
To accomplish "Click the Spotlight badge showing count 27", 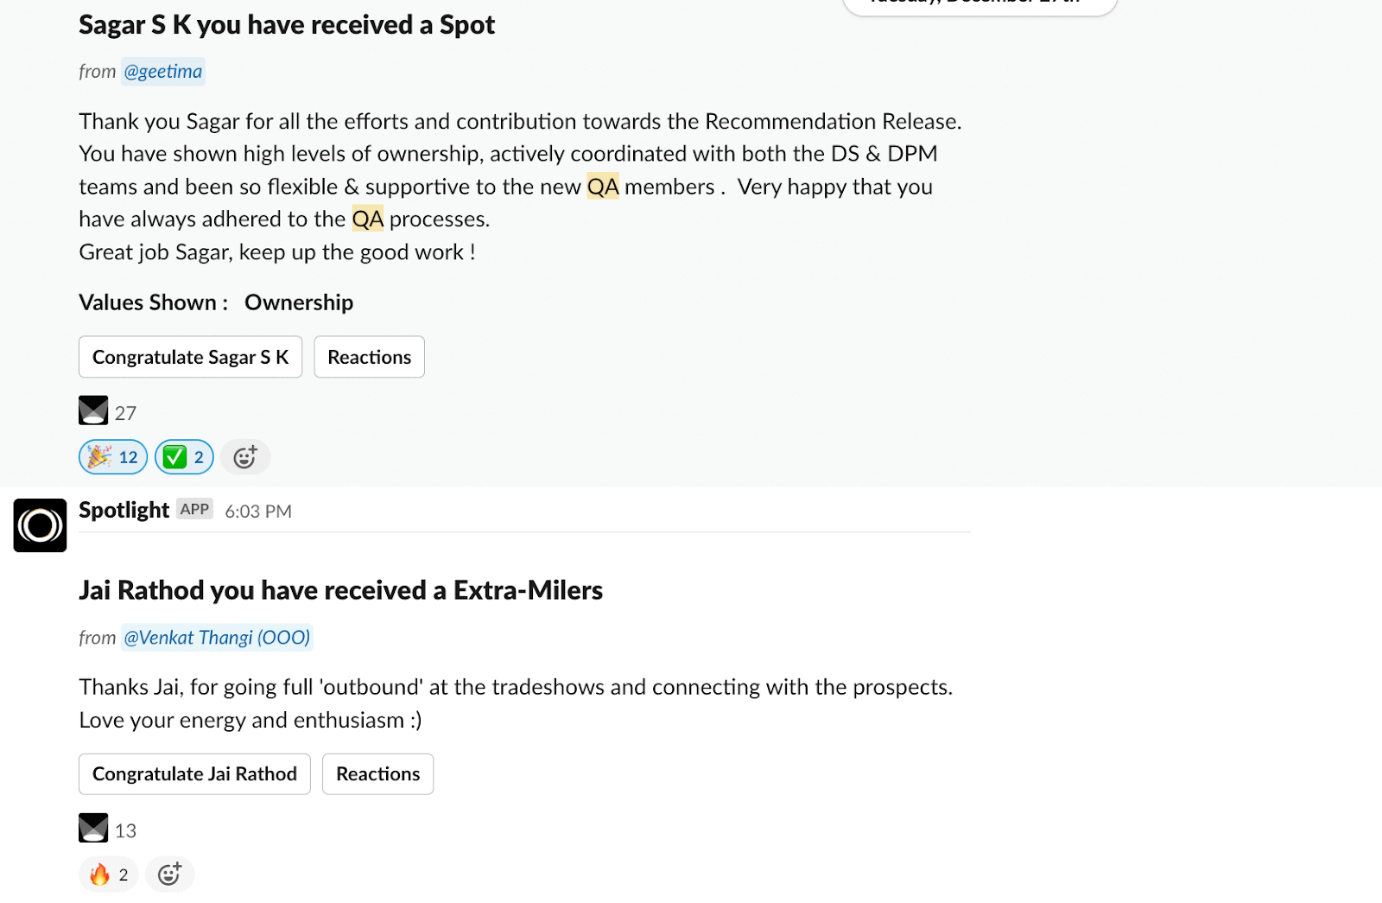I will tap(107, 411).
